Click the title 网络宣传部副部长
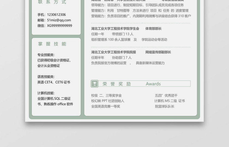The height and width of the screenshot is (147, 229). (158, 52)
